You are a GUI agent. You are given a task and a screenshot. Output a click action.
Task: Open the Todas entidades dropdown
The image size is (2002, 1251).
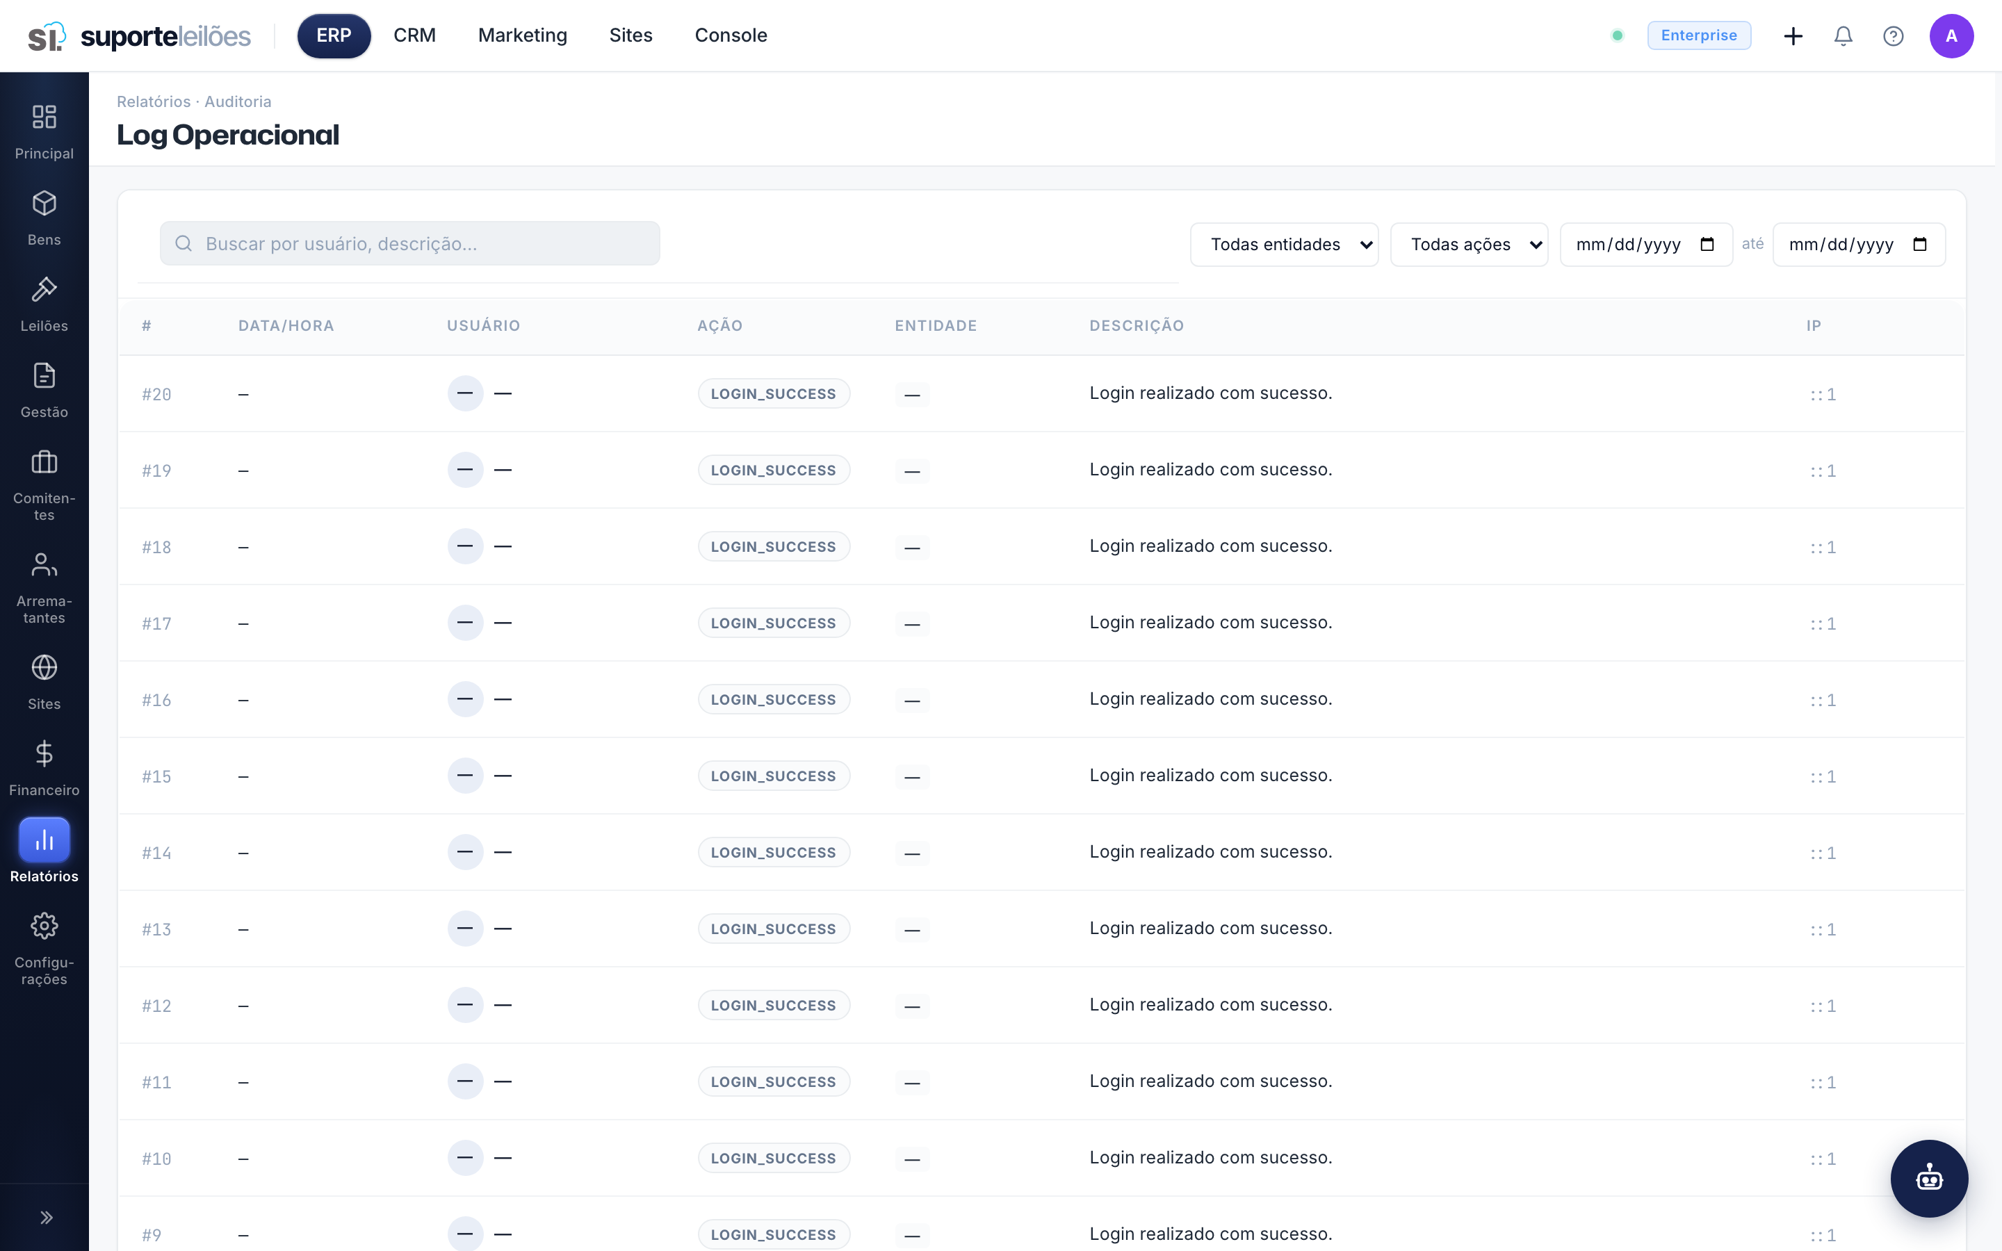1284,244
